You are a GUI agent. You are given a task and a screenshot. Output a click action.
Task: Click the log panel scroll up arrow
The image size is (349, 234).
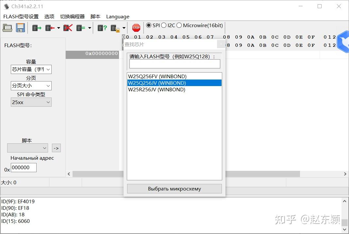coord(344,201)
